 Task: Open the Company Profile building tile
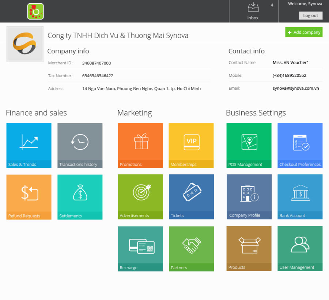tap(249, 196)
